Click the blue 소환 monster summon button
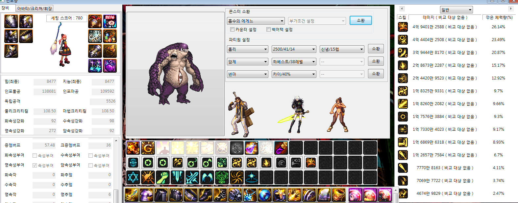 [361, 20]
